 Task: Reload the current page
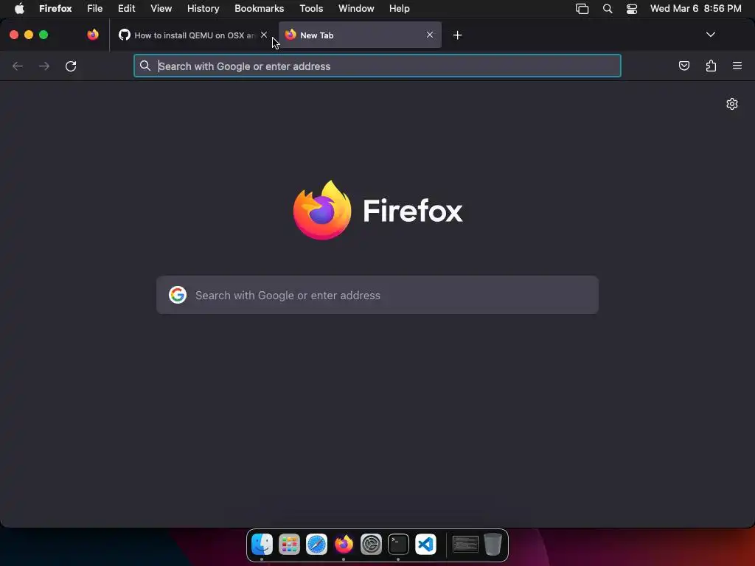point(71,66)
